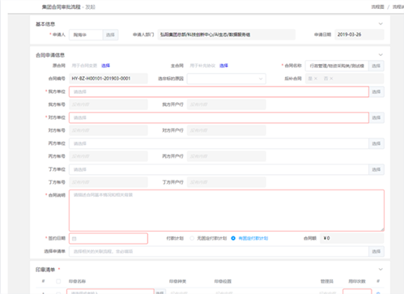Tick the select-all checkbox in 印章清单 header
The height and width of the screenshot is (294, 404).
click(58, 281)
